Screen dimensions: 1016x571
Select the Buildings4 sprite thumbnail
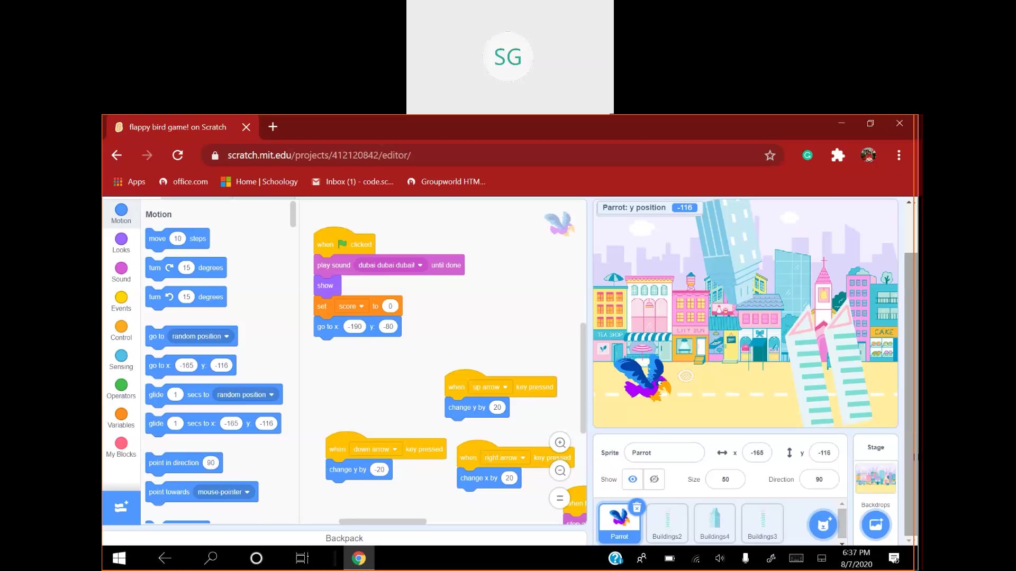click(x=714, y=523)
